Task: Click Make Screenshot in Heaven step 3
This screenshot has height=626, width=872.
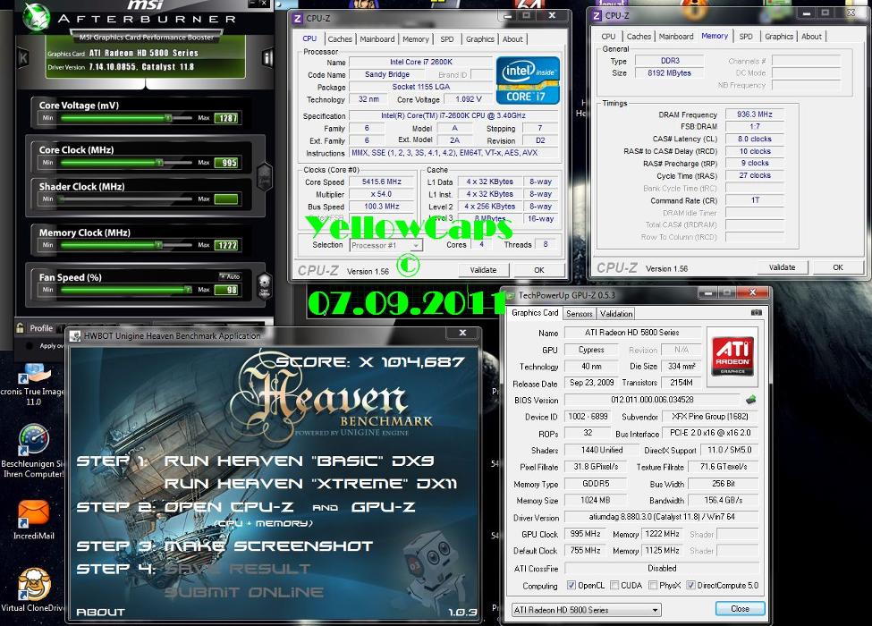Action: click(x=268, y=546)
